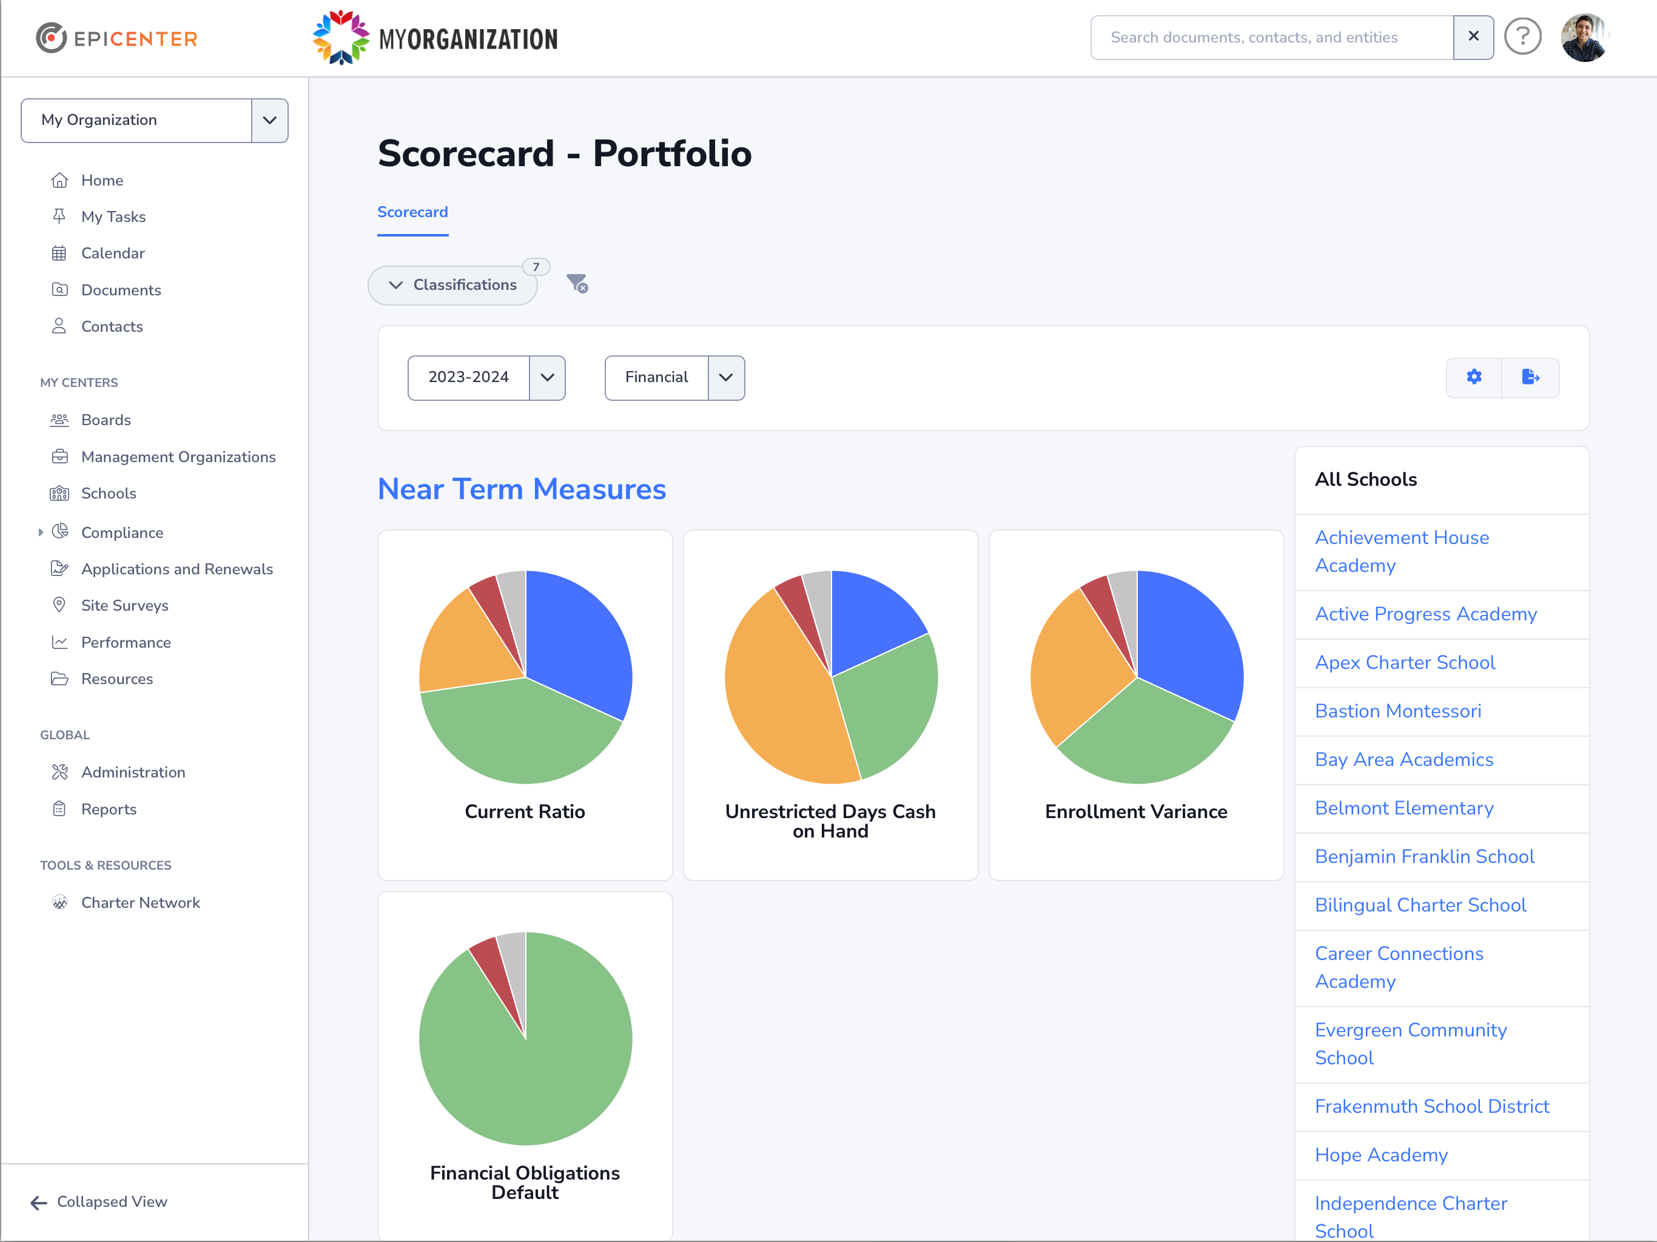Open Schools in My Centers
Screen dimensions: 1657x1242
click(109, 493)
